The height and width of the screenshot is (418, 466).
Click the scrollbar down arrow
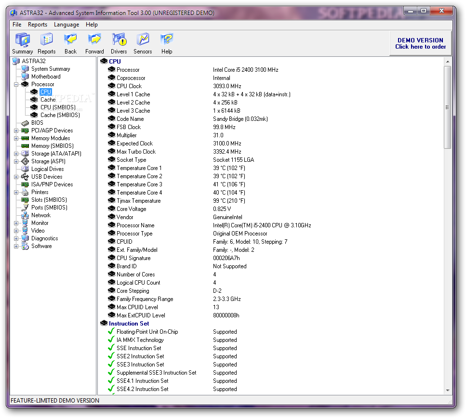coord(448,391)
